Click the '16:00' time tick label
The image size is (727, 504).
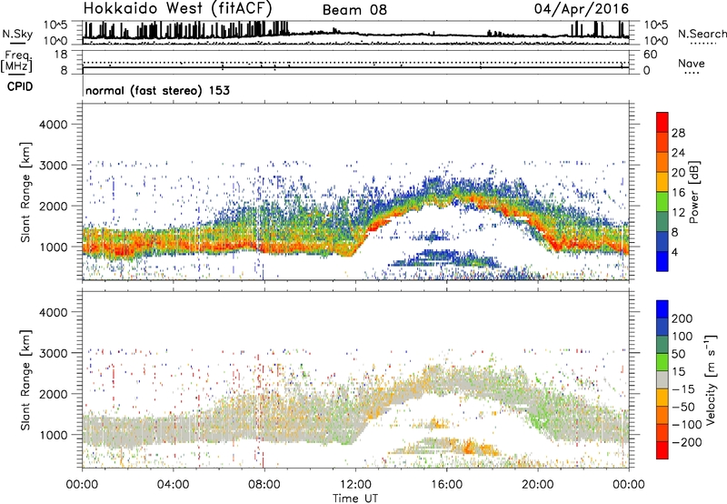tap(446, 485)
